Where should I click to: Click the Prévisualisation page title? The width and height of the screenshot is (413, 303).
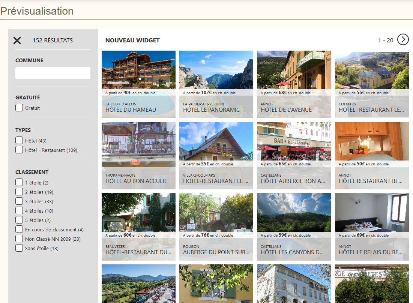click(37, 11)
